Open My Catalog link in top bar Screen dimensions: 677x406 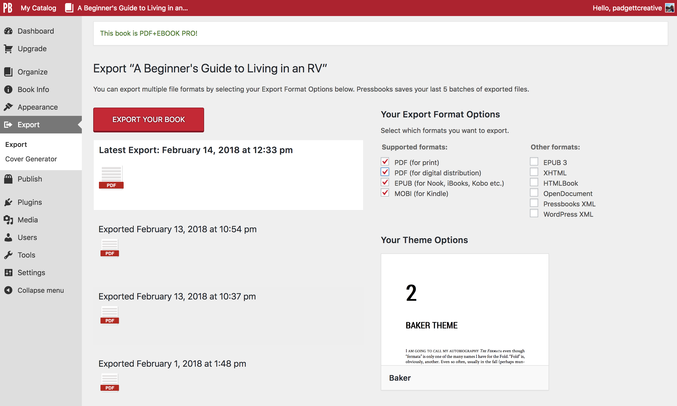(x=39, y=8)
